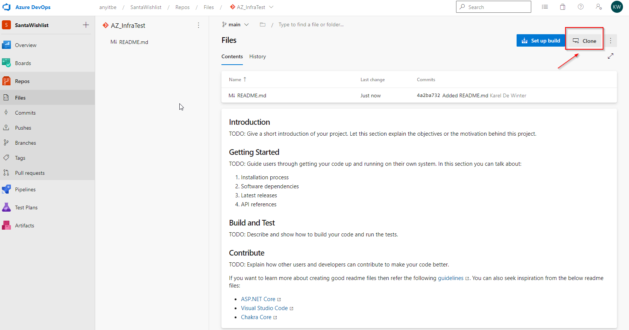Focus the top Search box
Image resolution: width=629 pixels, height=330 pixels.
pos(493,7)
